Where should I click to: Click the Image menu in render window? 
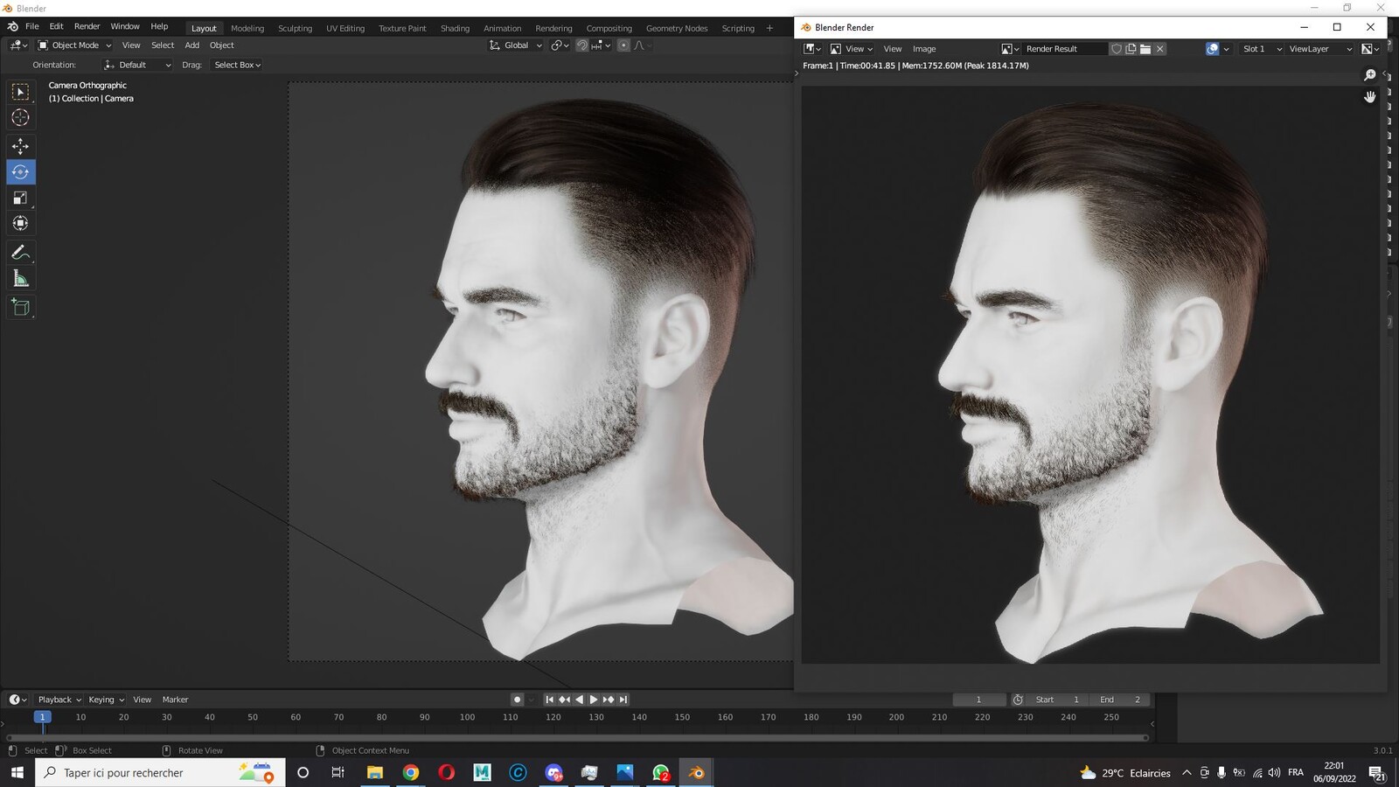pyautogui.click(x=924, y=49)
